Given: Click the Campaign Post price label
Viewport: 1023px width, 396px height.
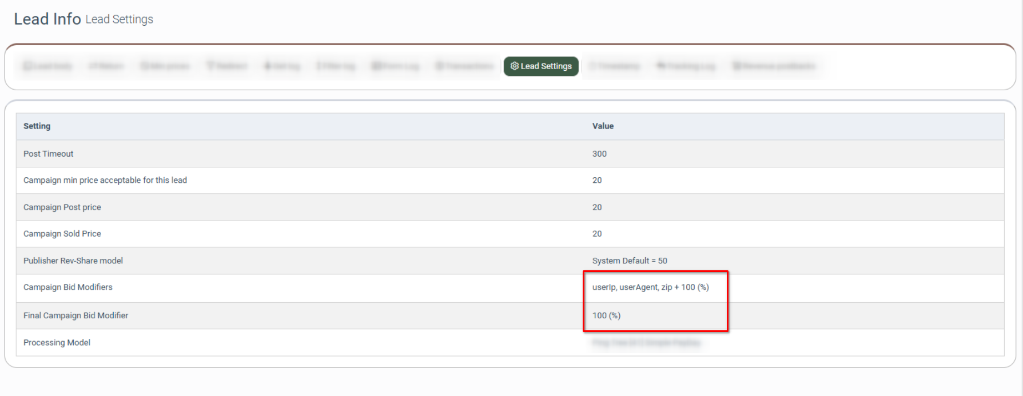Looking at the screenshot, I should click(x=62, y=207).
